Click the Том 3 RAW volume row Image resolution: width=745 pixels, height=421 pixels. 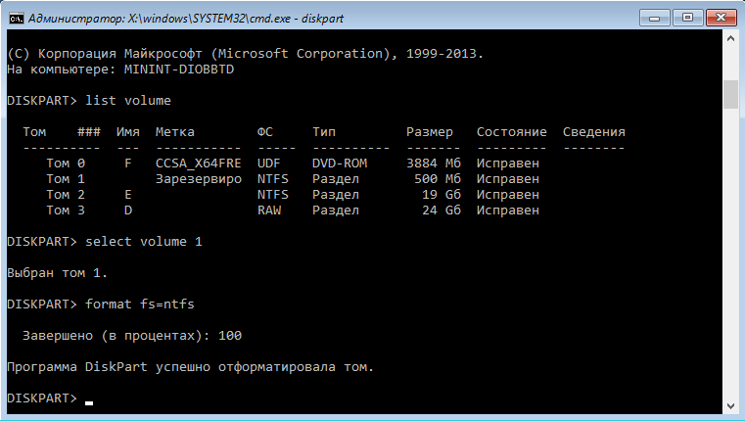pyautogui.click(x=292, y=210)
